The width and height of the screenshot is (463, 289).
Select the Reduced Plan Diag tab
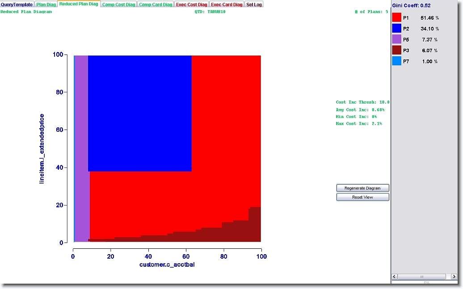[x=79, y=4]
